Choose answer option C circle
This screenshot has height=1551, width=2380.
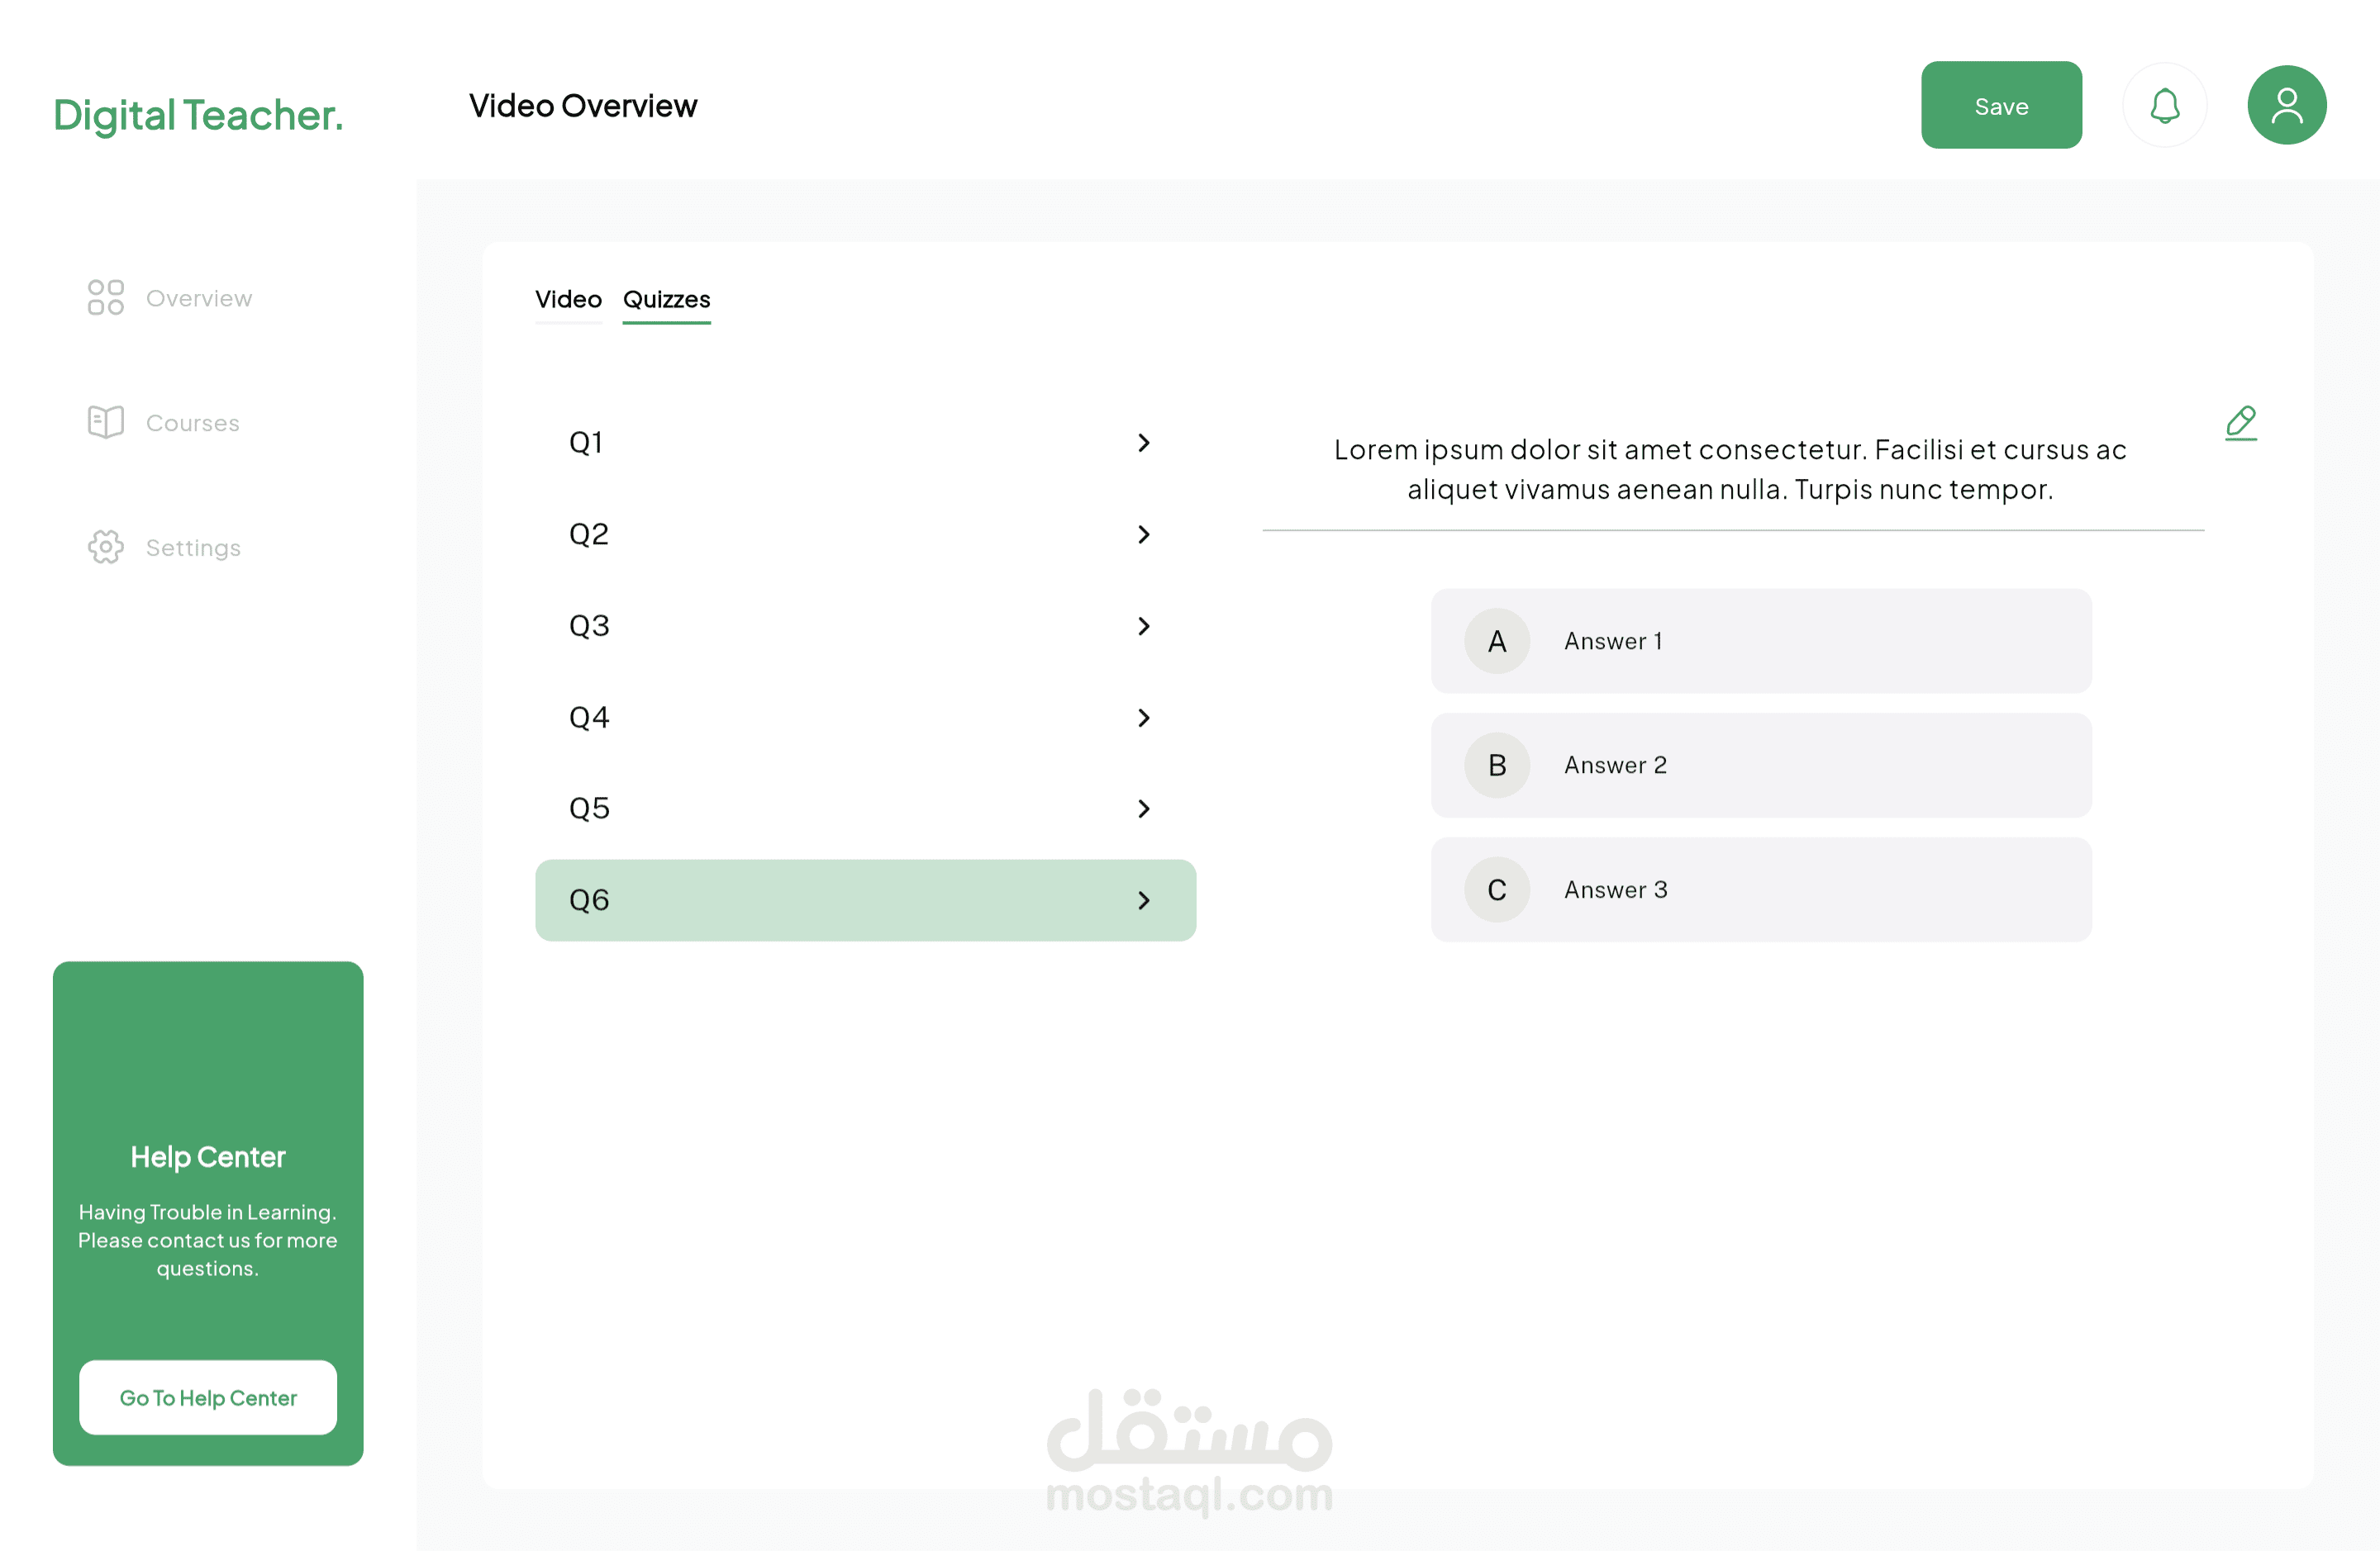click(1496, 889)
